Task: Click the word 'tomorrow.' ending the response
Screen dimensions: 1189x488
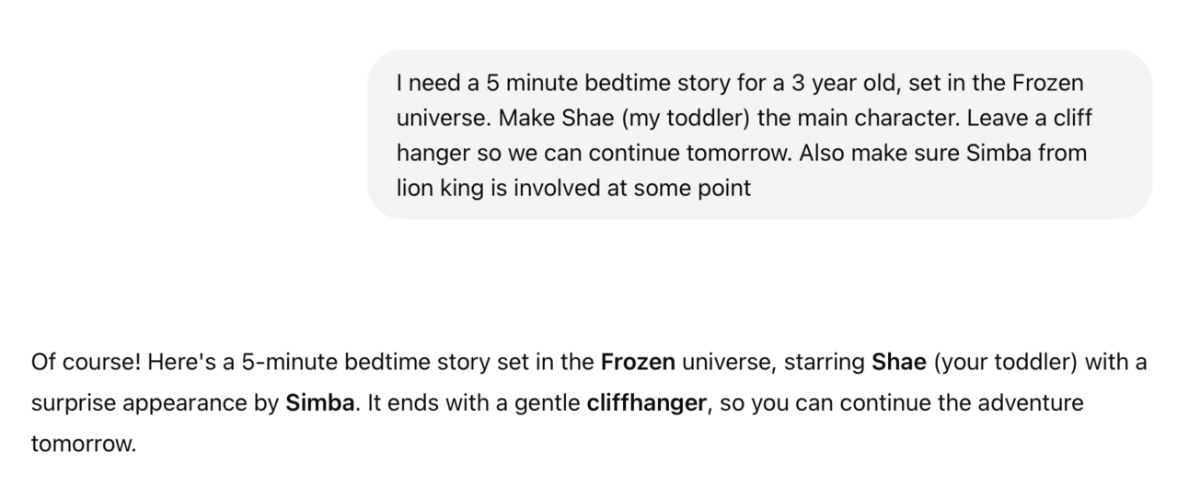Action: pyautogui.click(x=83, y=445)
